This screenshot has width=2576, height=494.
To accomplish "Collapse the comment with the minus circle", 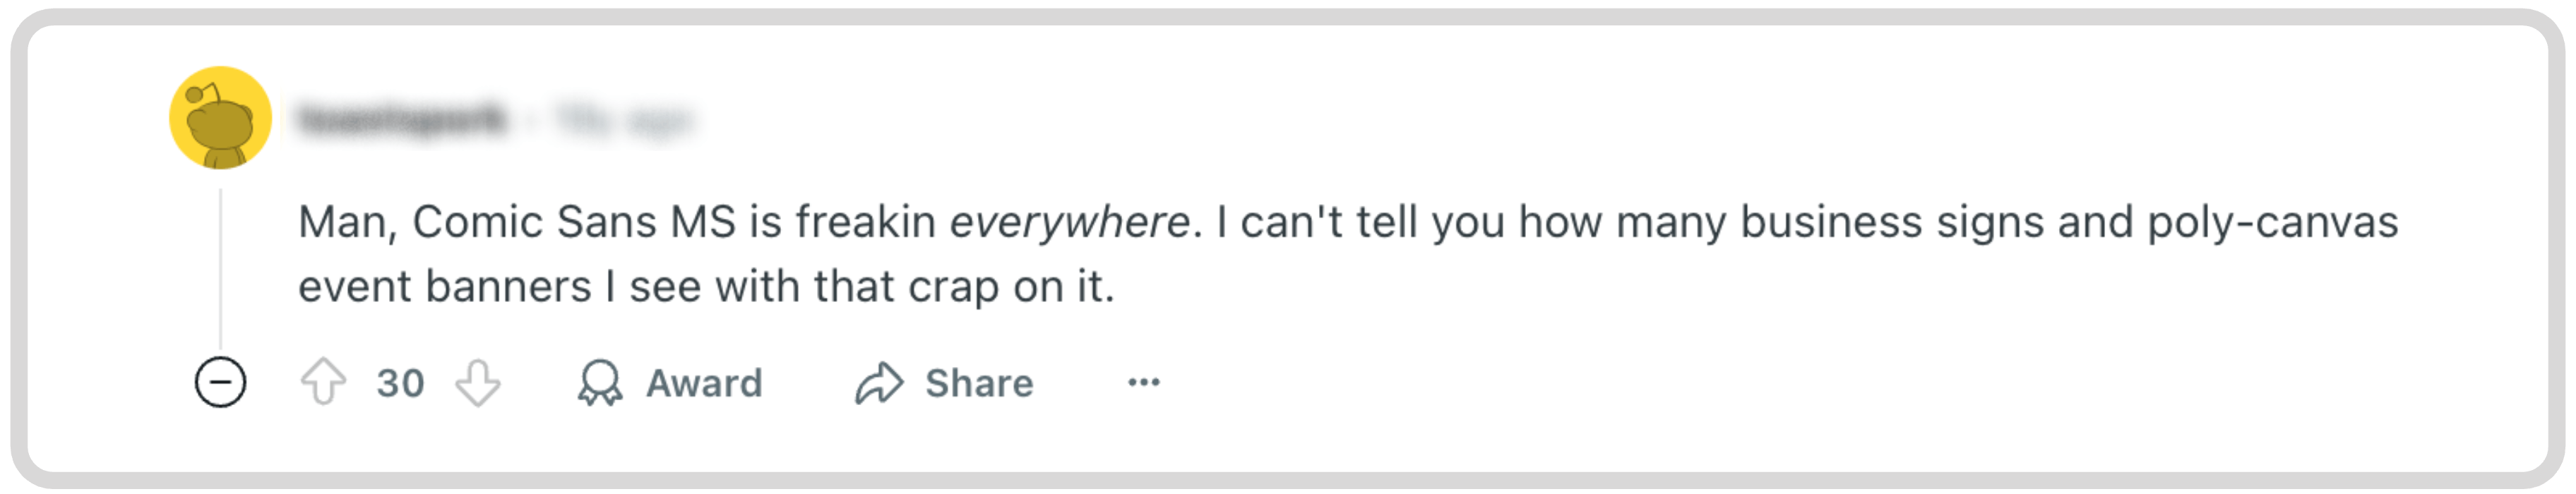I will tap(220, 382).
